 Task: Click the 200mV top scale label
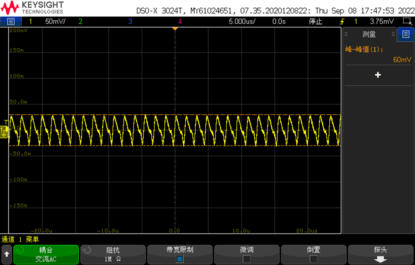point(18,30)
